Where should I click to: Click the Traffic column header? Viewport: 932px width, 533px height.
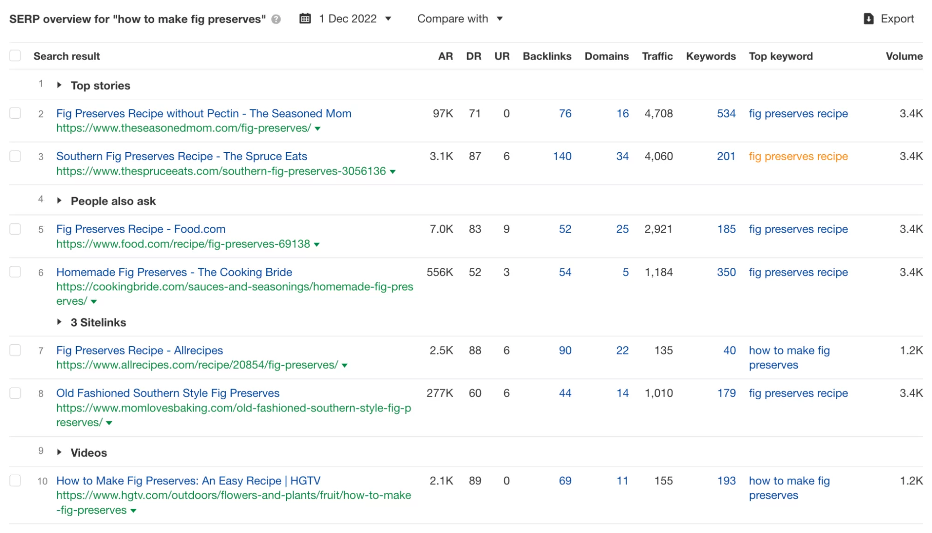[x=657, y=56]
